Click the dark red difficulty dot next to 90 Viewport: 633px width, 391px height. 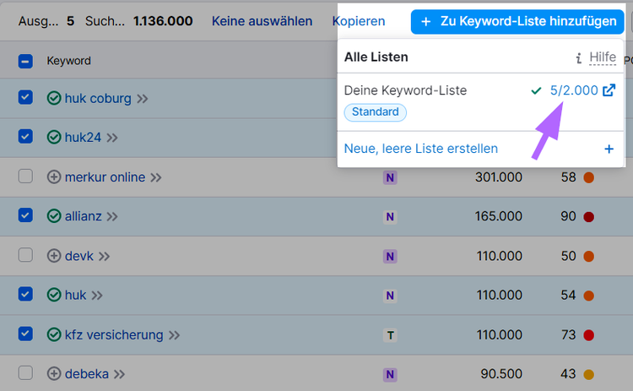coord(588,217)
